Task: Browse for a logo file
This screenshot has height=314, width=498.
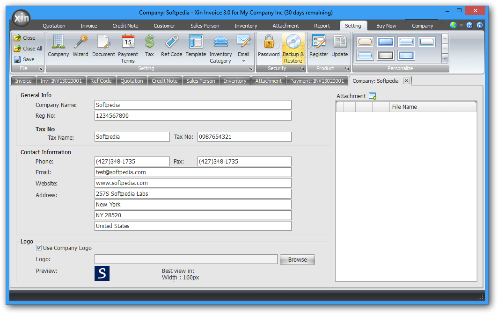Action: [297, 259]
